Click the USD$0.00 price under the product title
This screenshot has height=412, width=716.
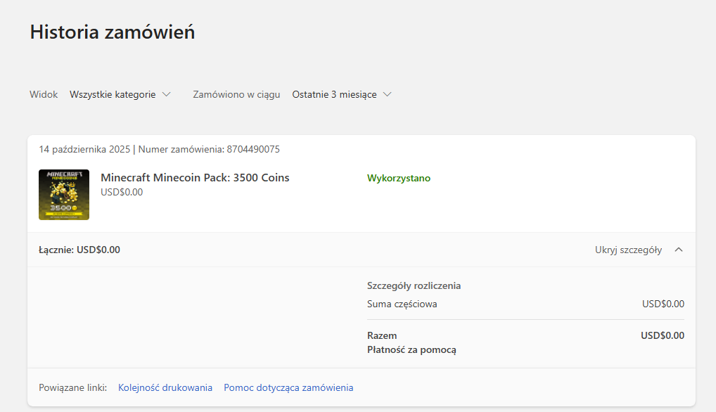pos(122,192)
